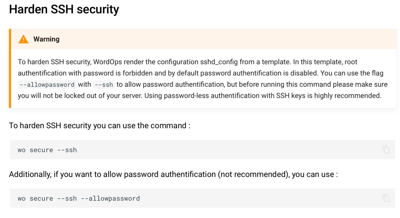Image resolution: width=400 pixels, height=218 pixels.
Task: Click the peach-colored warning header bar
Action: (203, 39)
